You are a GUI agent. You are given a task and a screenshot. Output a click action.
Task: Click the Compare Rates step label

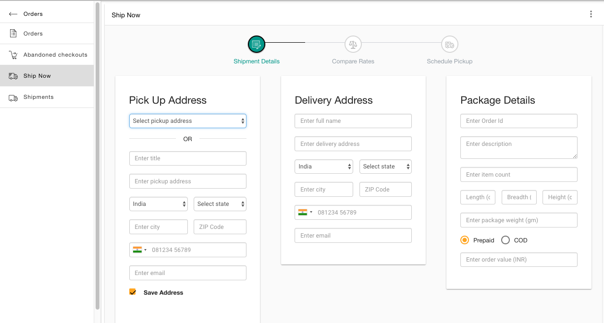(x=353, y=61)
